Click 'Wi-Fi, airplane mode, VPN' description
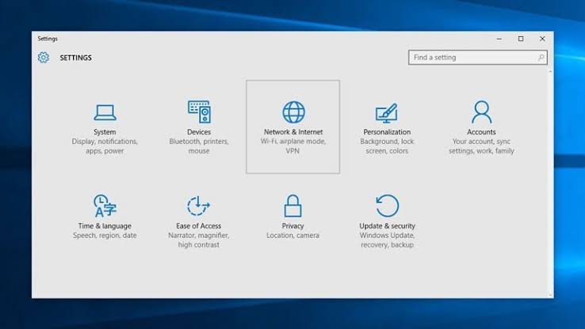Viewport: 585px width, 329px height. 293,146
